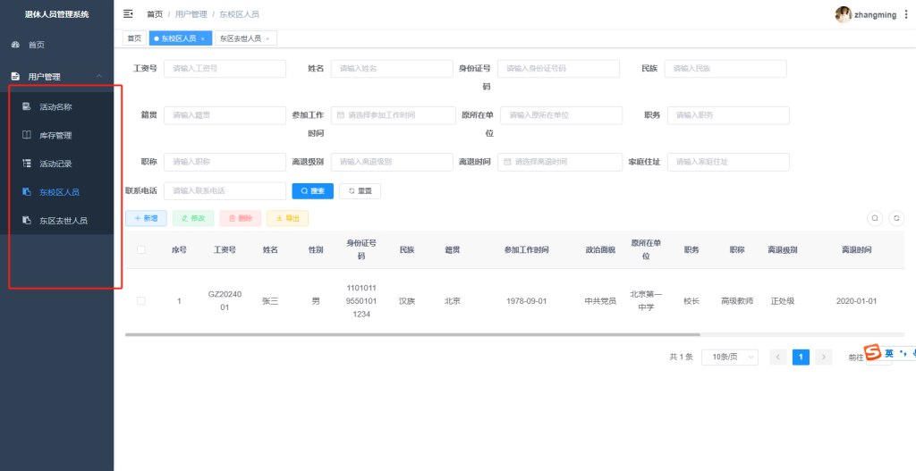The width and height of the screenshot is (916, 471).
Task: Open the three-dot menu beside zhangming
Action: point(906,14)
